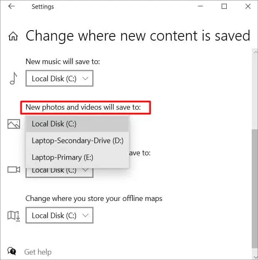
Task: Click the offline maps download icon
Action: (x=14, y=216)
